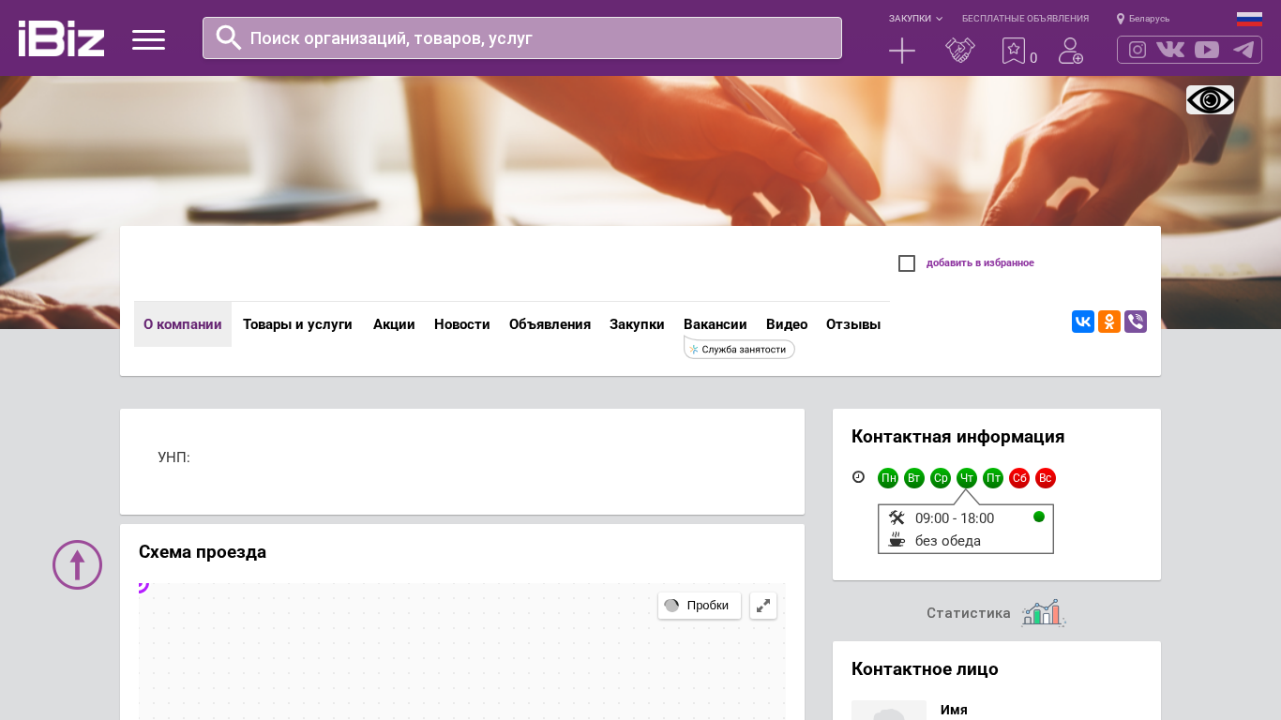Select Sunday (Вс) working hours

pos(1046,478)
